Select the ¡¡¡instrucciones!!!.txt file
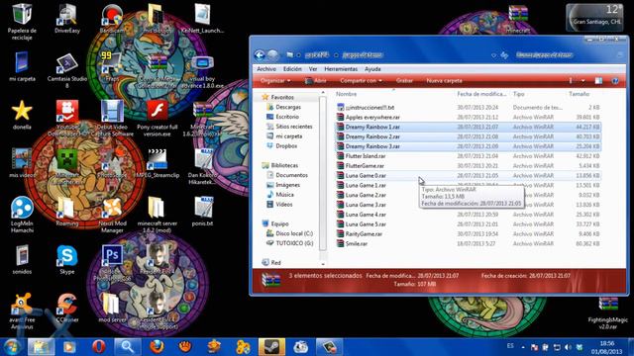This screenshot has width=634, height=356. tap(468, 108)
